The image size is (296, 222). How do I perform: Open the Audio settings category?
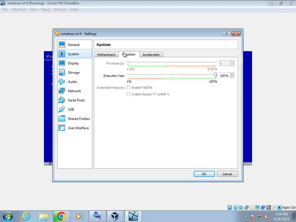point(75,82)
